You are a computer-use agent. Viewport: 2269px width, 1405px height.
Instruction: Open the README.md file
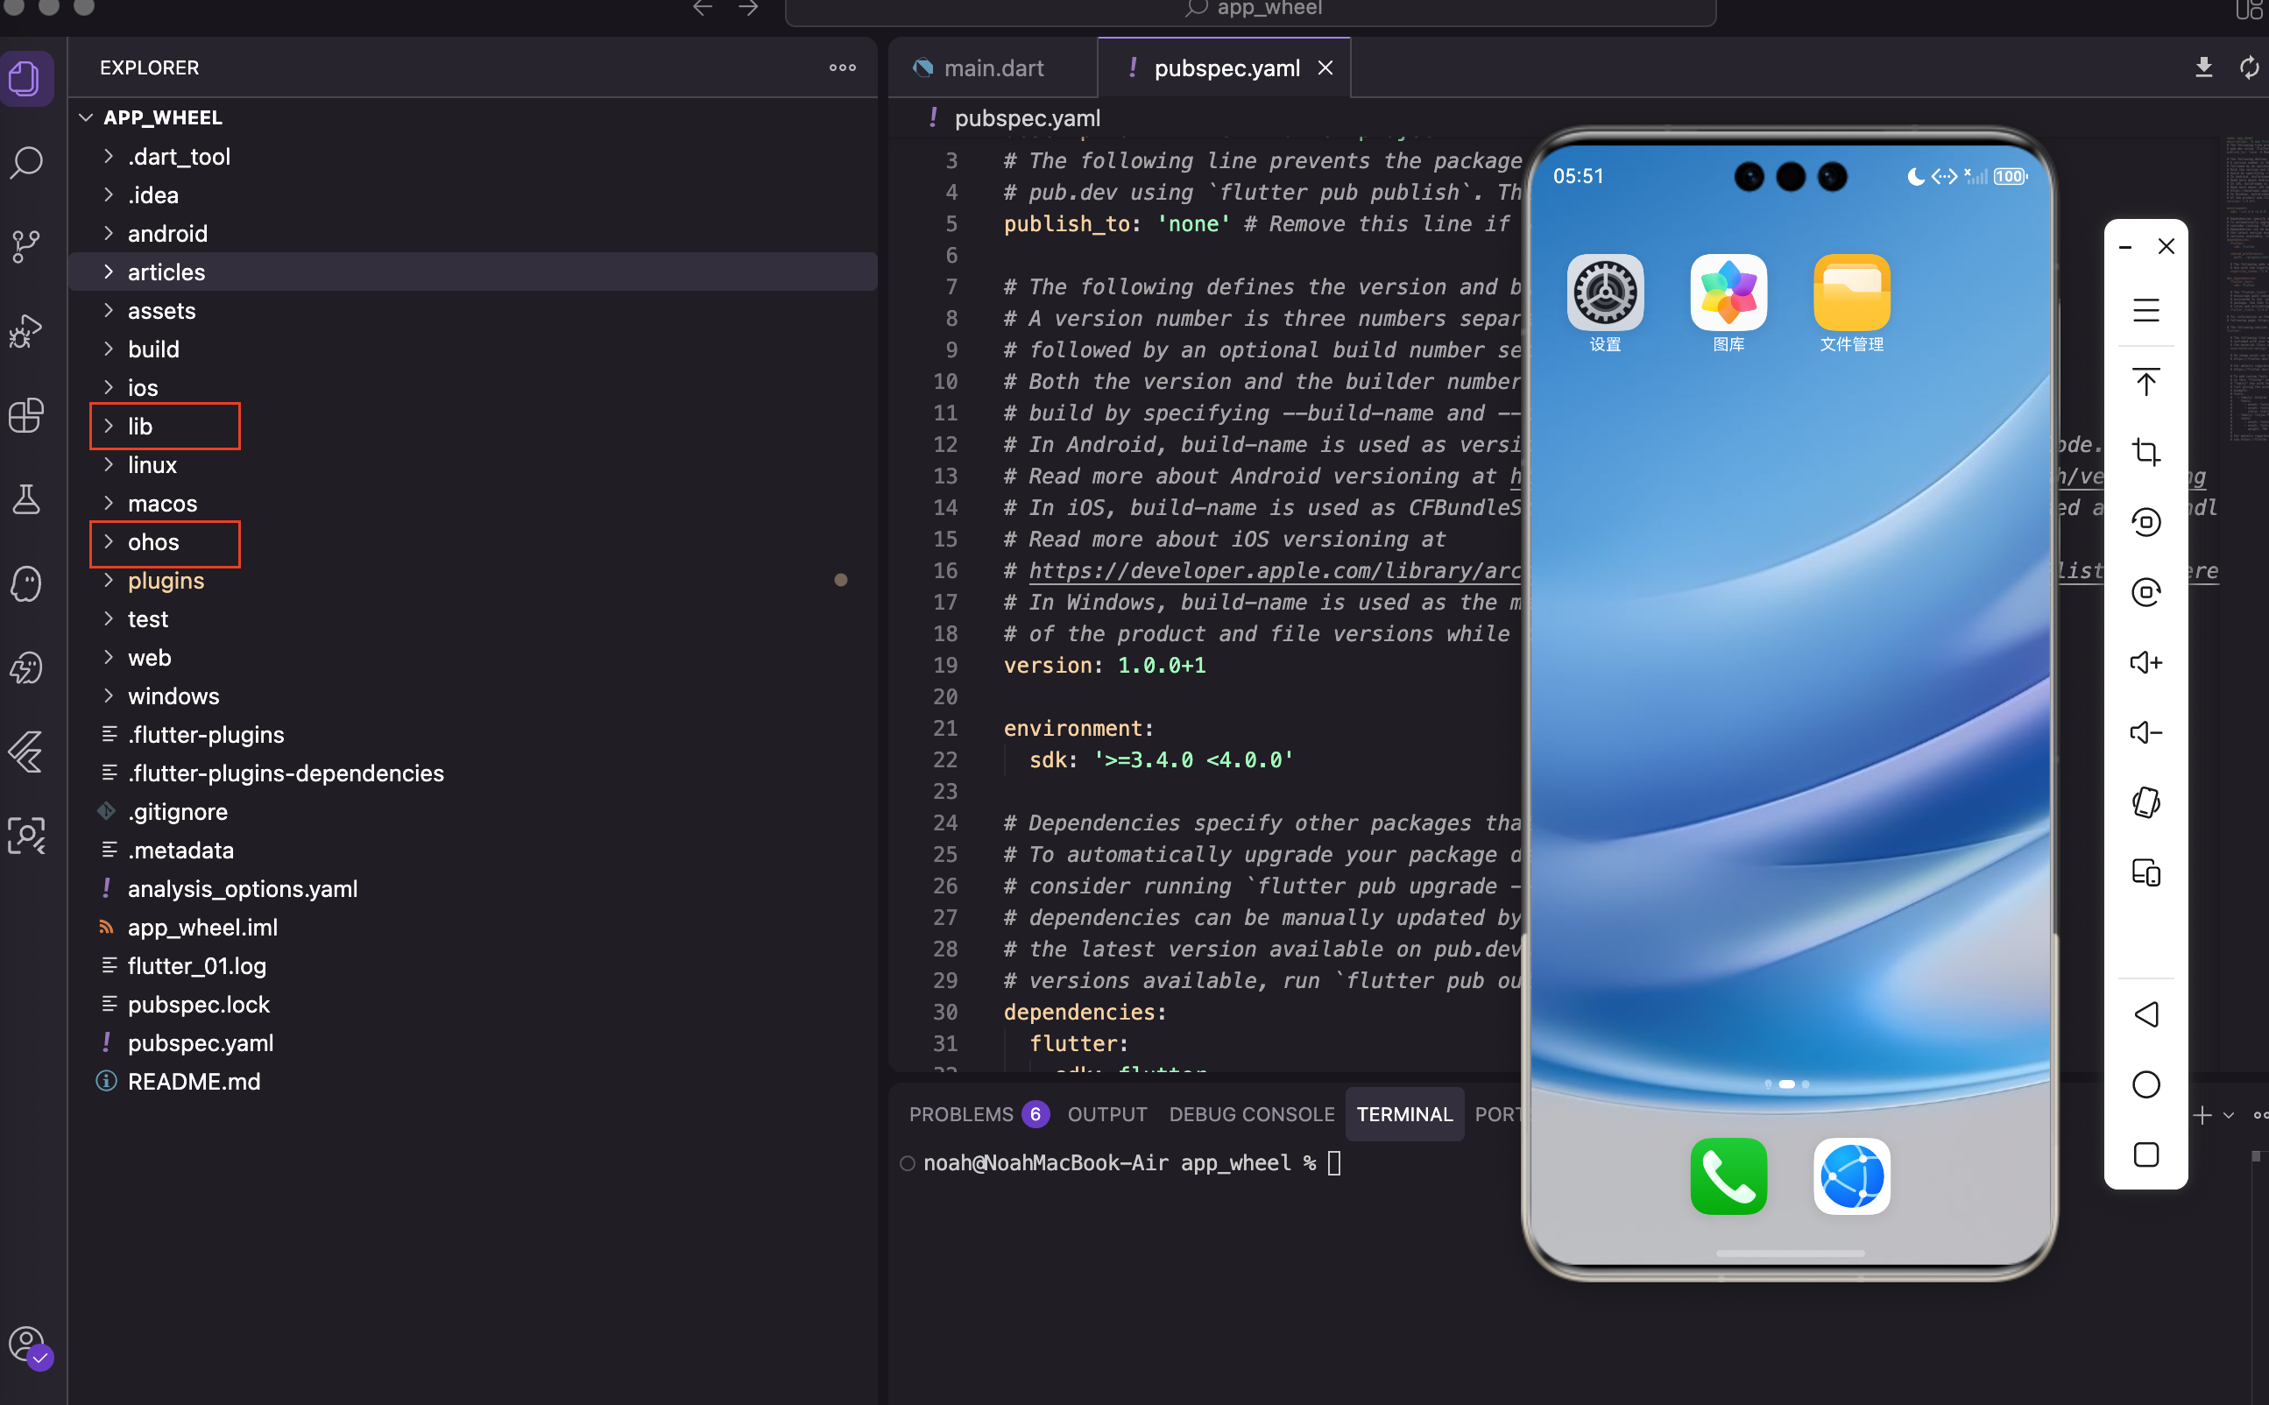click(x=194, y=1081)
